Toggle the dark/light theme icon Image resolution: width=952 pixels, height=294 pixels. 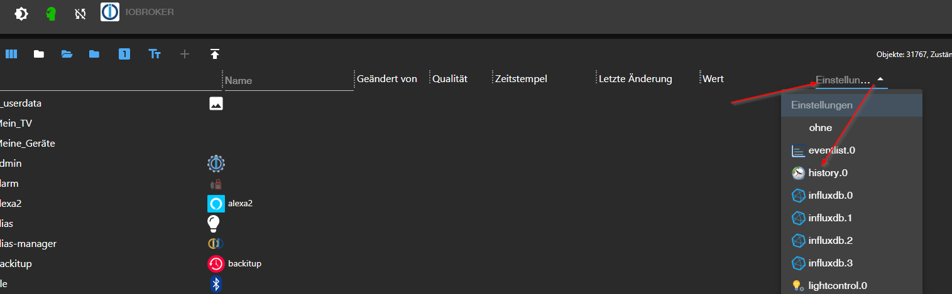21,14
